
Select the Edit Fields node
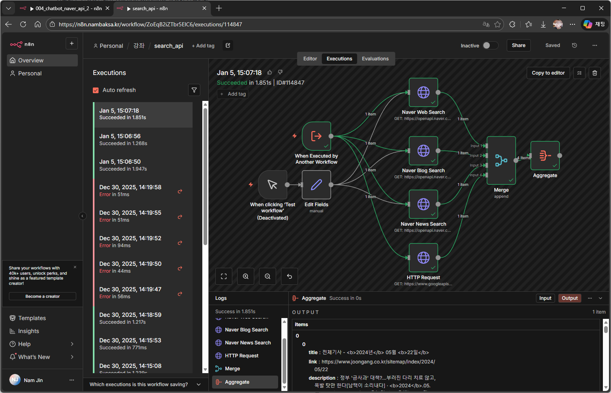pos(316,185)
